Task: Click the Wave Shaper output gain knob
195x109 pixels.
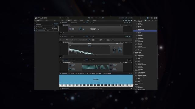Action: 111,65
